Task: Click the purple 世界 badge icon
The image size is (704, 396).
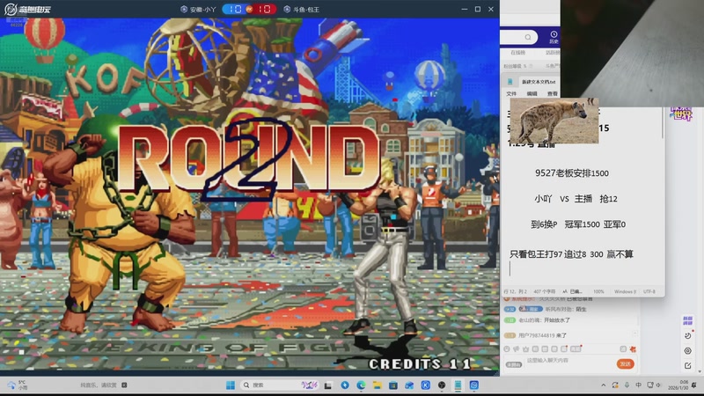Action: click(681, 114)
